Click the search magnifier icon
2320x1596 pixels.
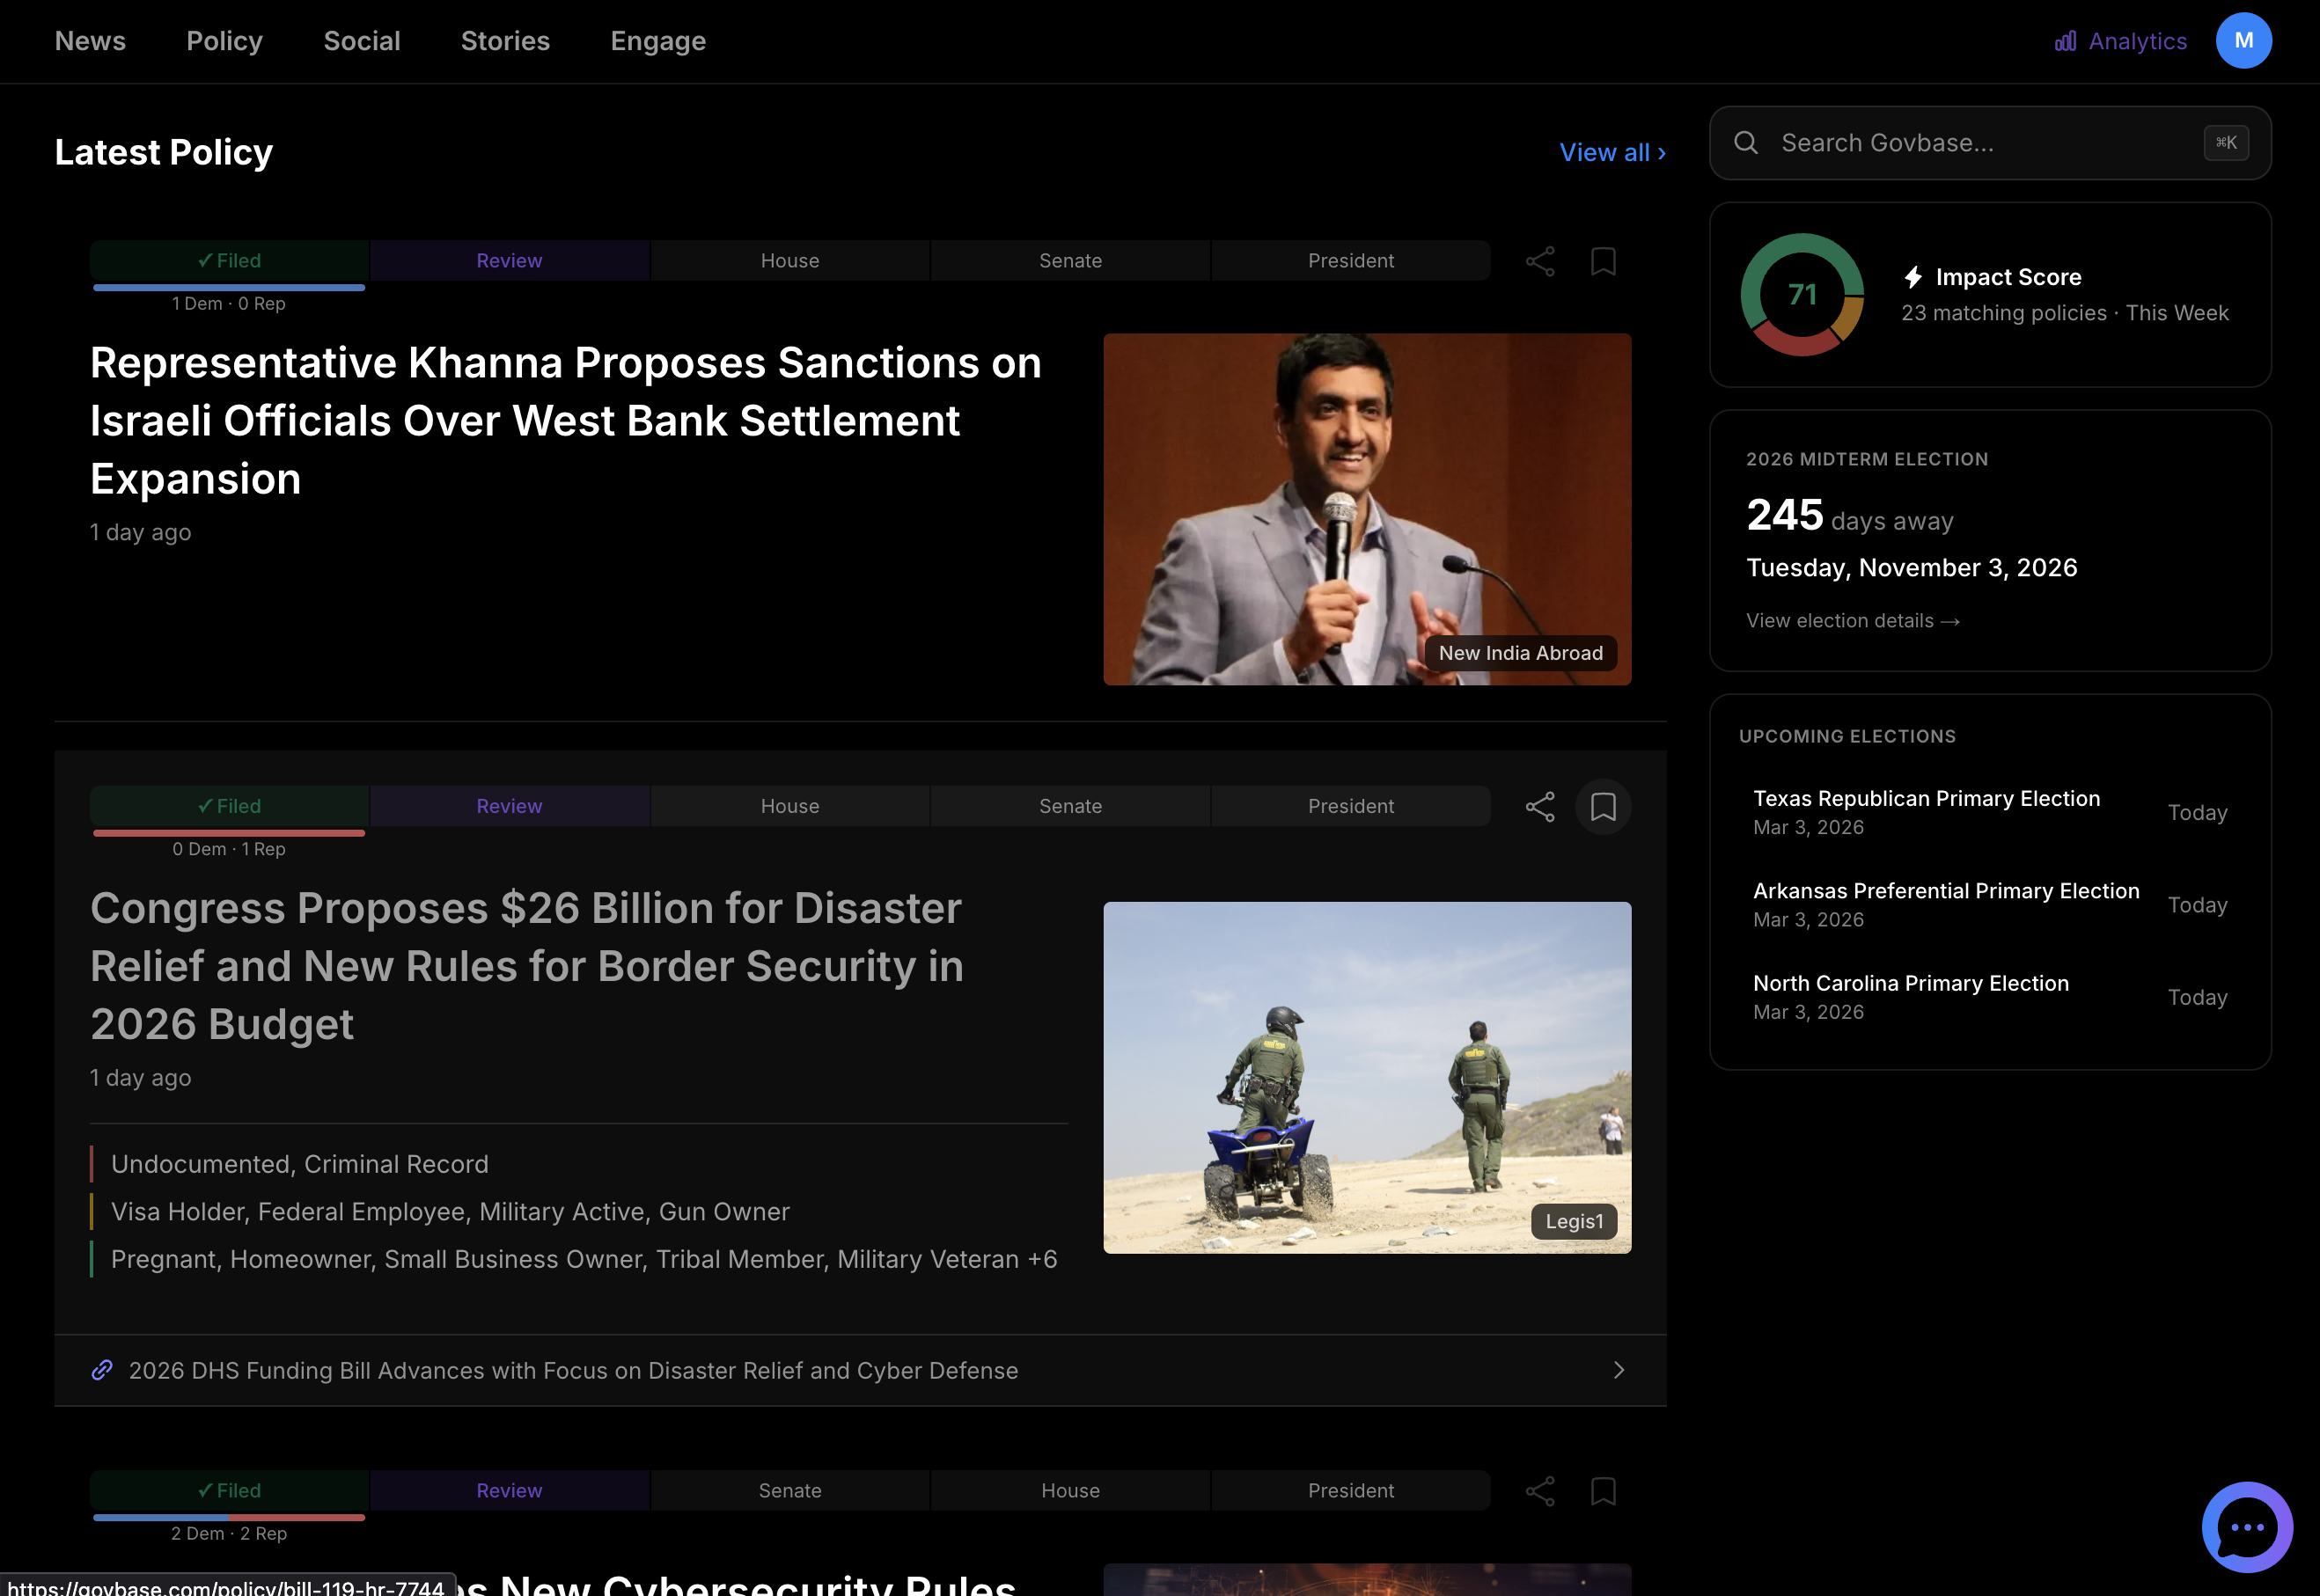(1747, 143)
